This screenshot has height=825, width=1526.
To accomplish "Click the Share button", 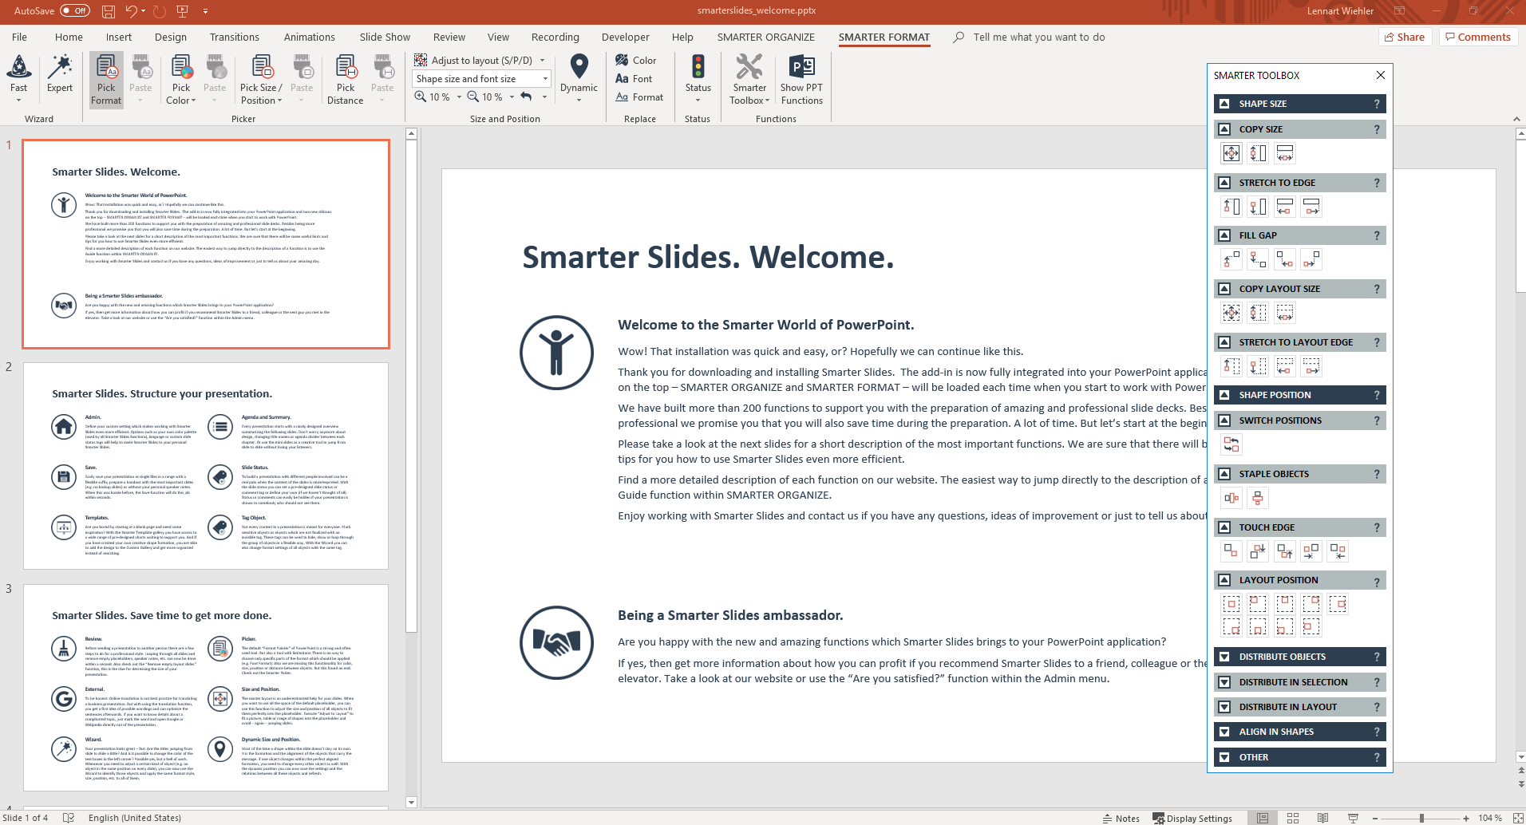I will coord(1405,37).
